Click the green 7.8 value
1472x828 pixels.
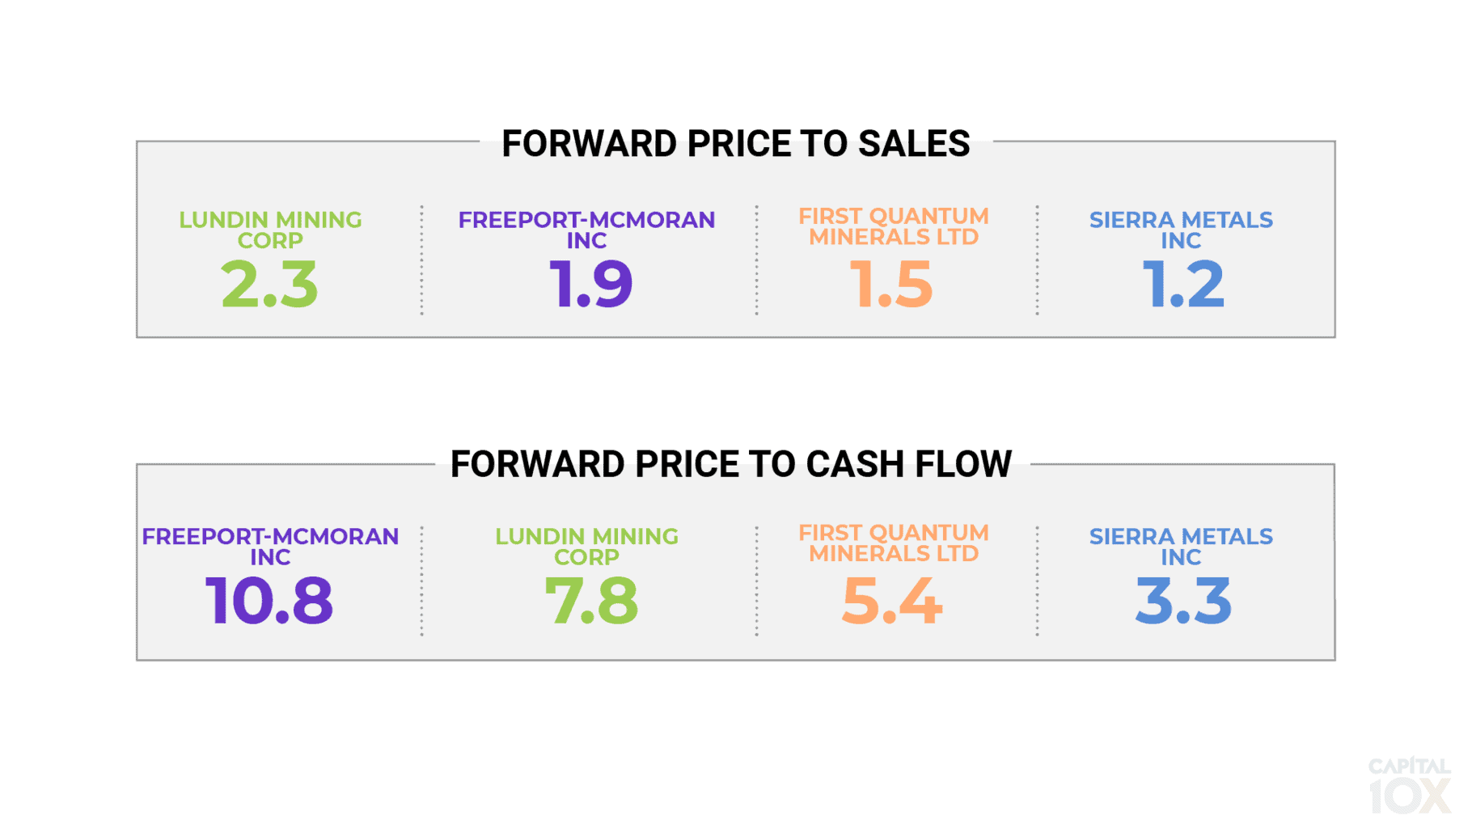(591, 601)
